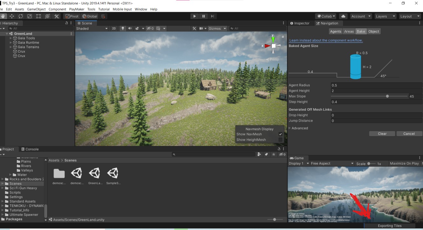Toggle Maximize On Play
Image resolution: width=423 pixels, height=230 pixels.
pyautogui.click(x=404, y=163)
